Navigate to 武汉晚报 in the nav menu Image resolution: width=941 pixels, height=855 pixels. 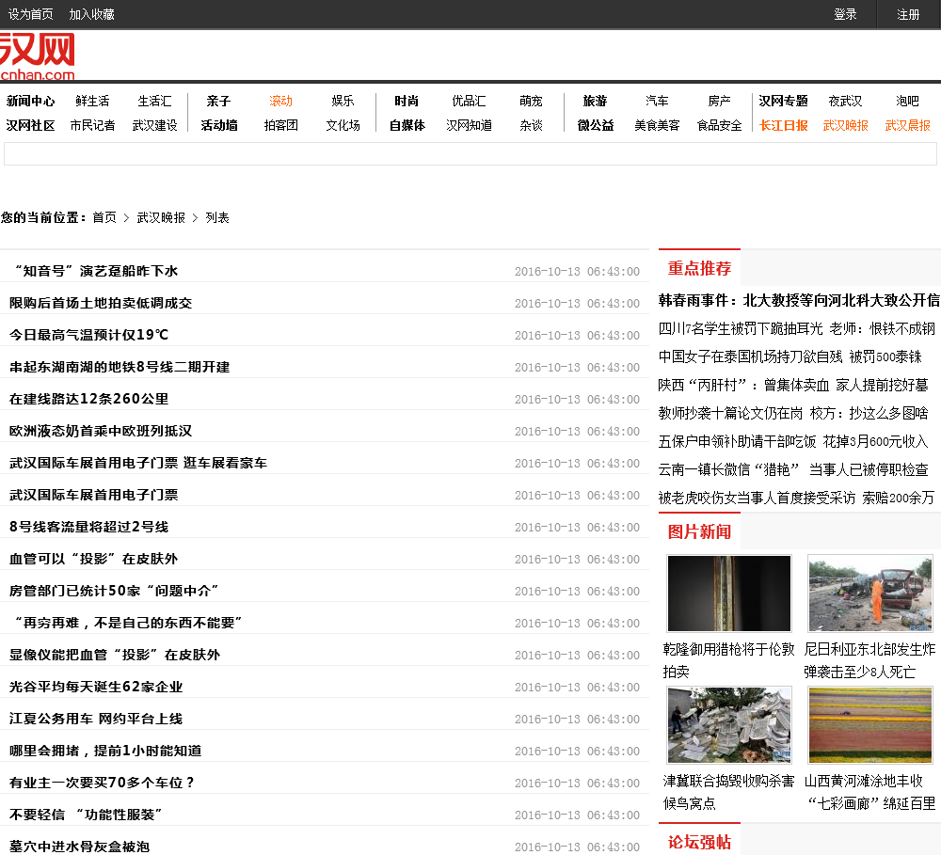click(x=845, y=125)
